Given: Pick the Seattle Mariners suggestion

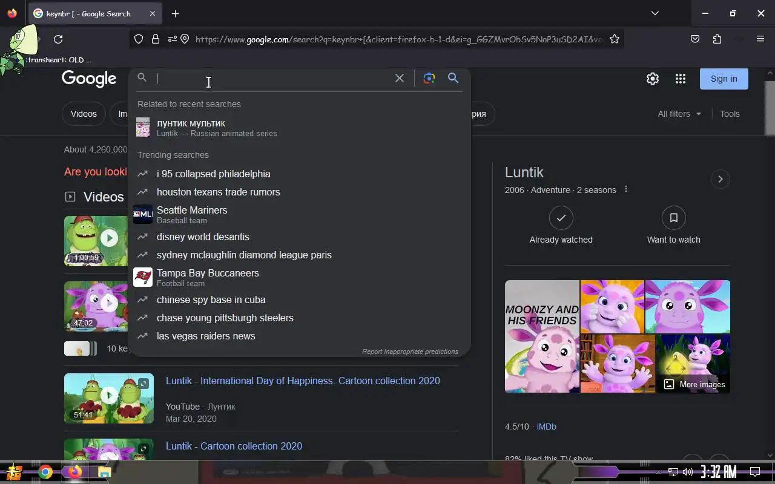Looking at the screenshot, I should (x=299, y=214).
